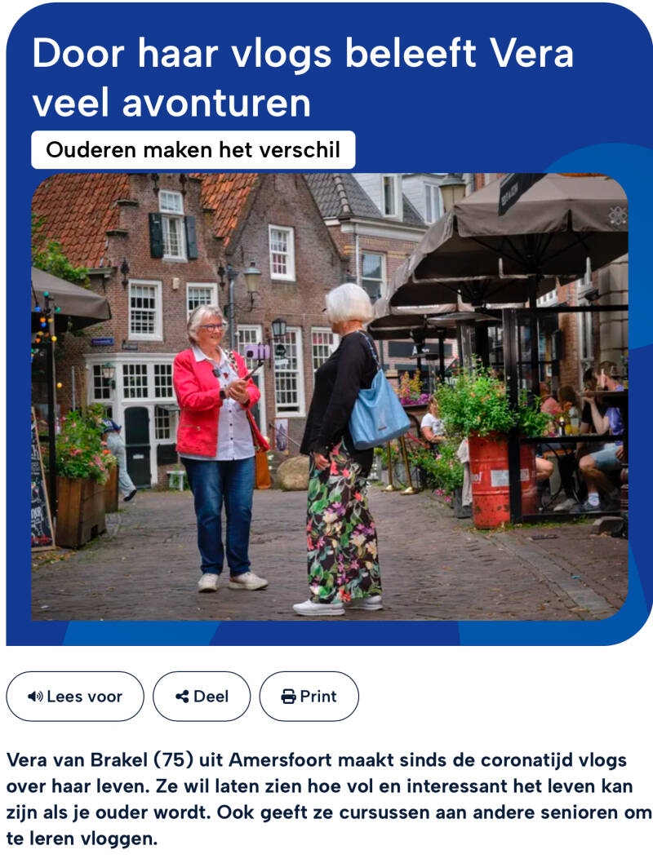Screen dimensions: 653x863
Task: Click the share icon next to Deel
Action: coord(182,697)
